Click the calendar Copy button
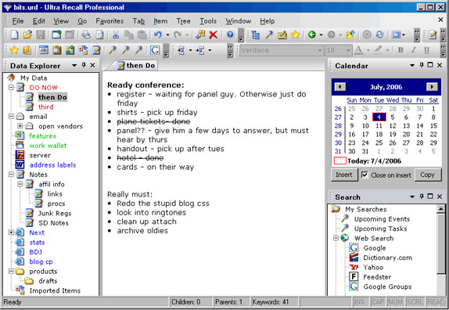 click(x=428, y=175)
